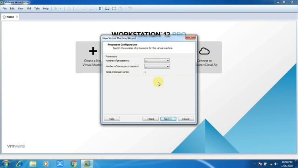The width and height of the screenshot is (298, 168).
Task: Open the power options arrow beside play
Action: 61,8
